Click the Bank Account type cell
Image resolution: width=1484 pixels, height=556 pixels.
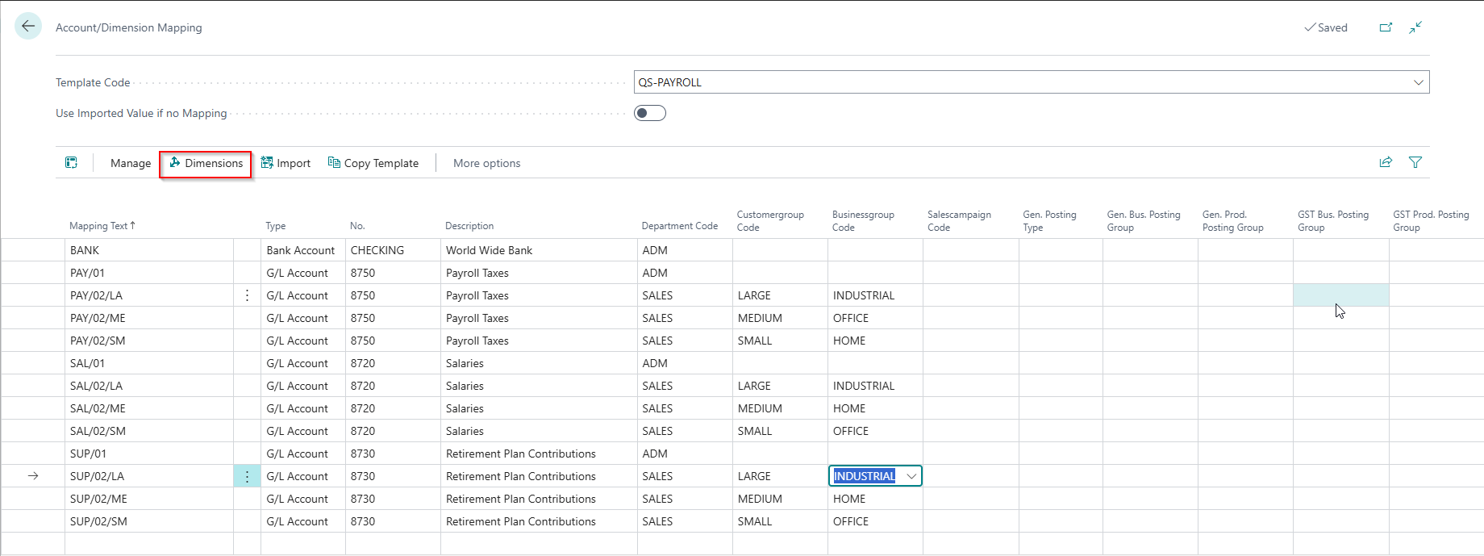tap(302, 250)
